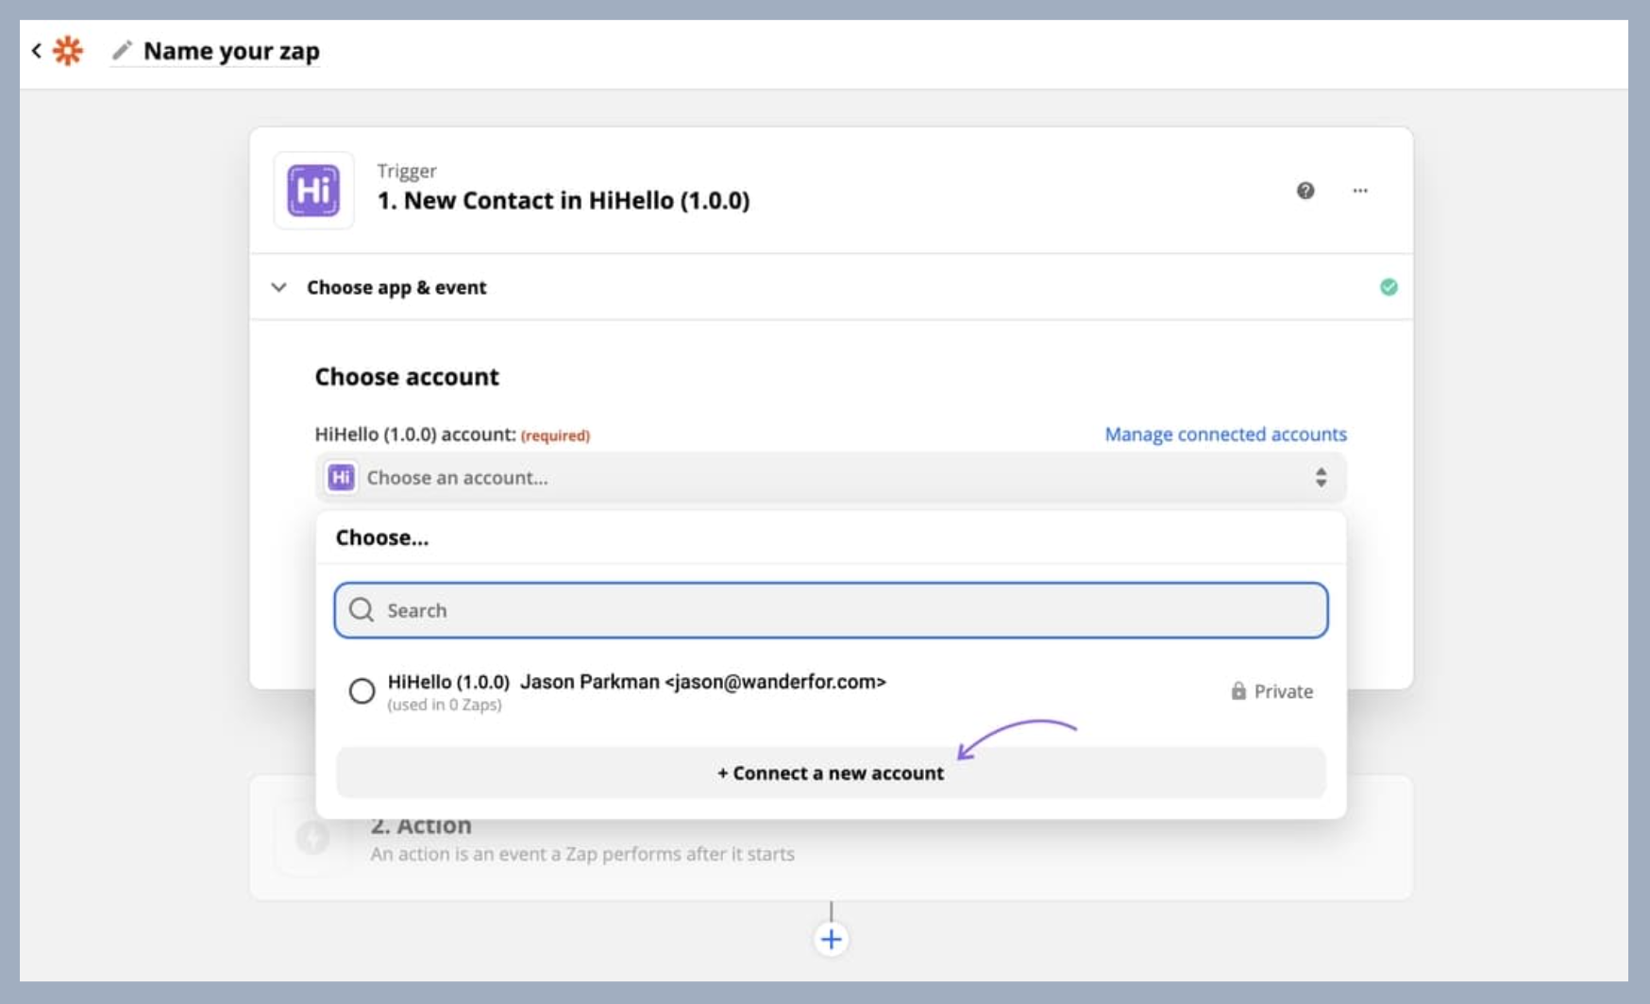Click the account email jason@wanderfor.com text
Viewport: 1650px width, 1004px height.
(775, 682)
